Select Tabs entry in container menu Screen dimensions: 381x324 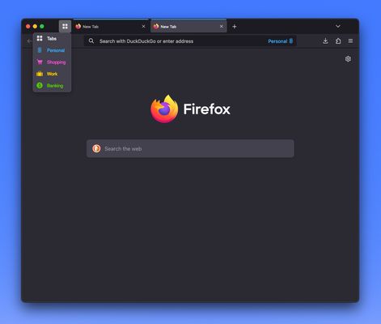pos(52,38)
